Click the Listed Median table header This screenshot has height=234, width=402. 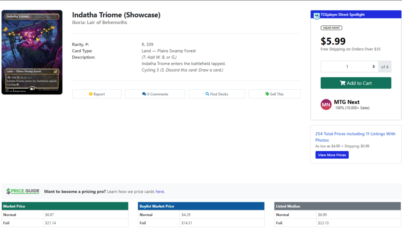pos(337,206)
